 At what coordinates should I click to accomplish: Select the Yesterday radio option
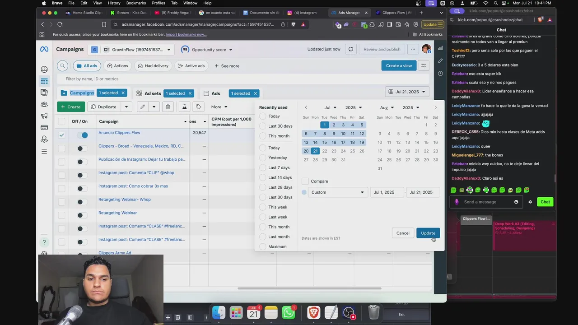coord(263,158)
